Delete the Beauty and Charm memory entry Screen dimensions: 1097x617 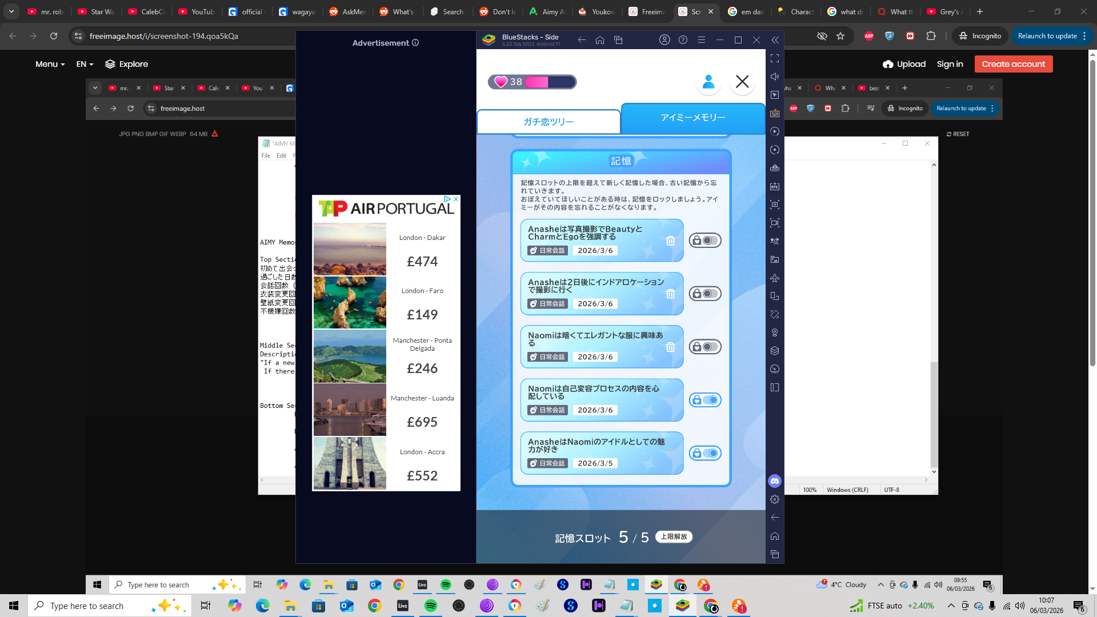pos(670,241)
